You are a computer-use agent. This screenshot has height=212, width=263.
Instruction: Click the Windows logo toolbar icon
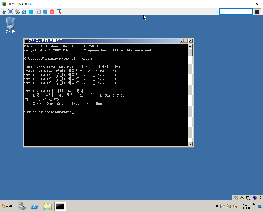pyautogui.click(x=31, y=12)
